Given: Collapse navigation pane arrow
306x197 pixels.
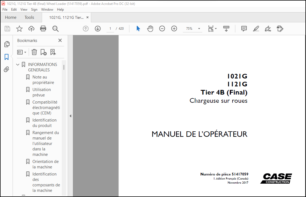Looking at the screenshot, I should (70, 116).
